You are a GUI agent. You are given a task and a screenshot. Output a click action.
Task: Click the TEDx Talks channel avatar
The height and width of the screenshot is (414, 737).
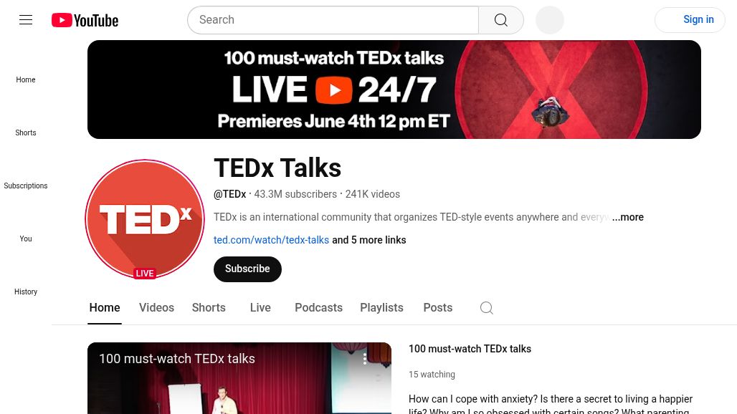(x=145, y=219)
